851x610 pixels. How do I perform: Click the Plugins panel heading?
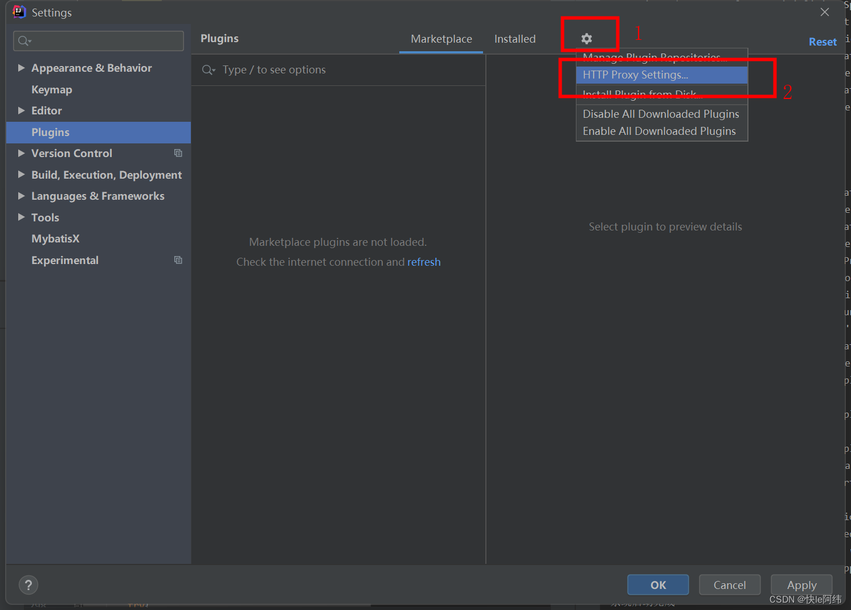(219, 38)
